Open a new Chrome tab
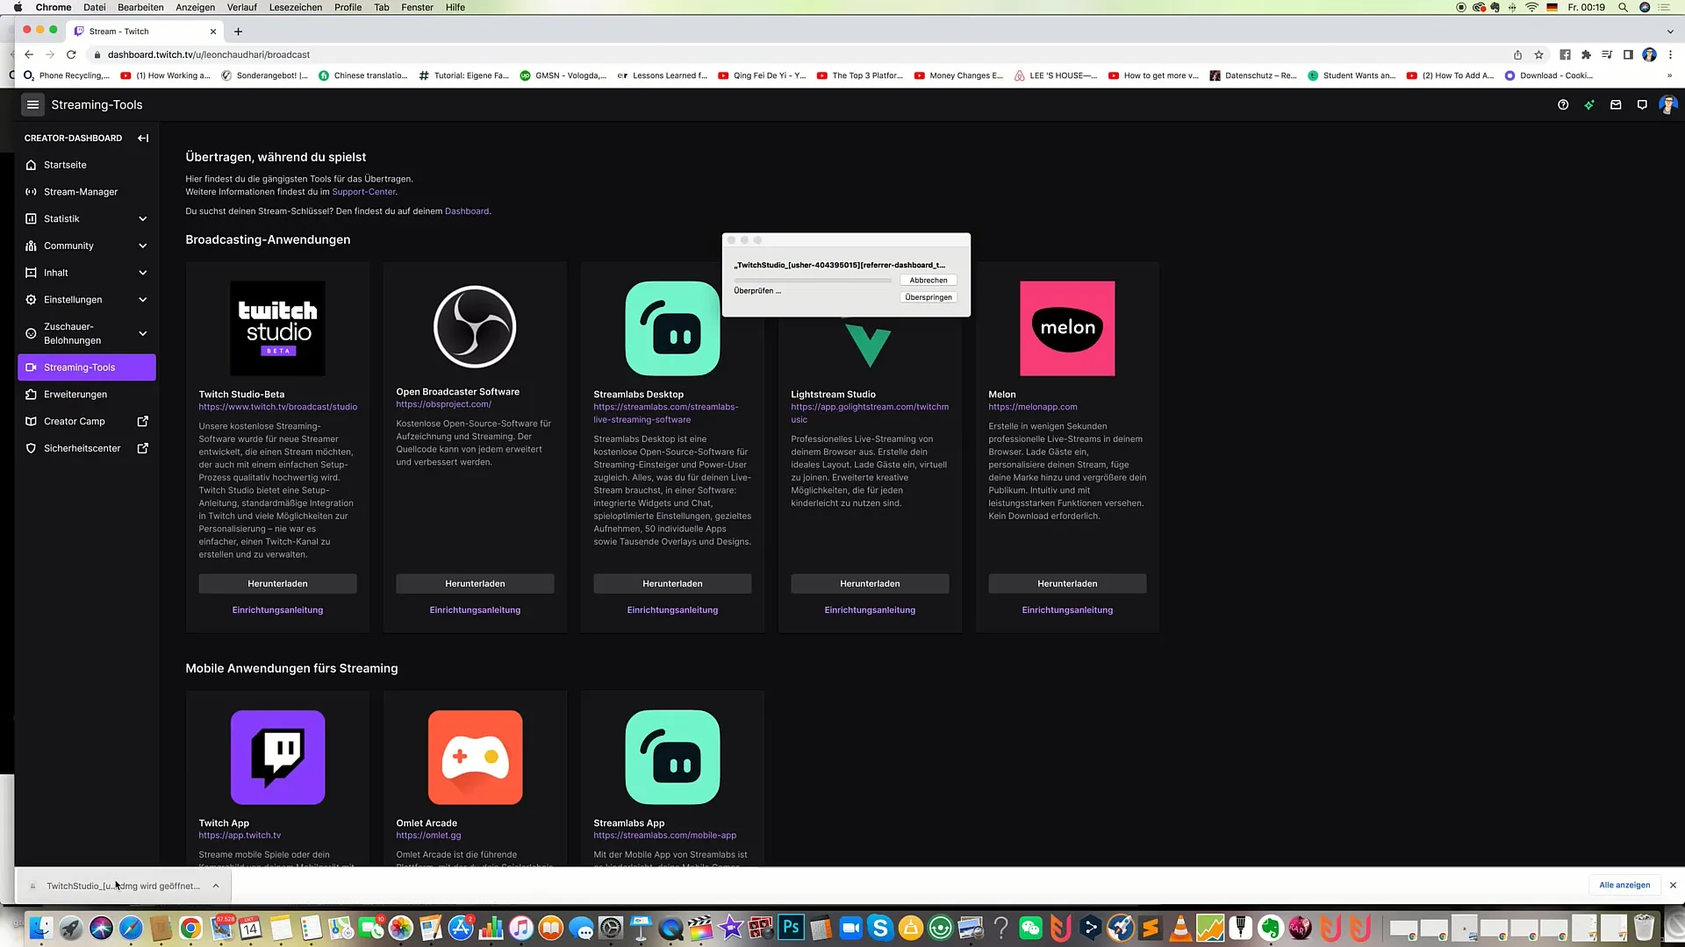The image size is (1685, 947). (238, 32)
